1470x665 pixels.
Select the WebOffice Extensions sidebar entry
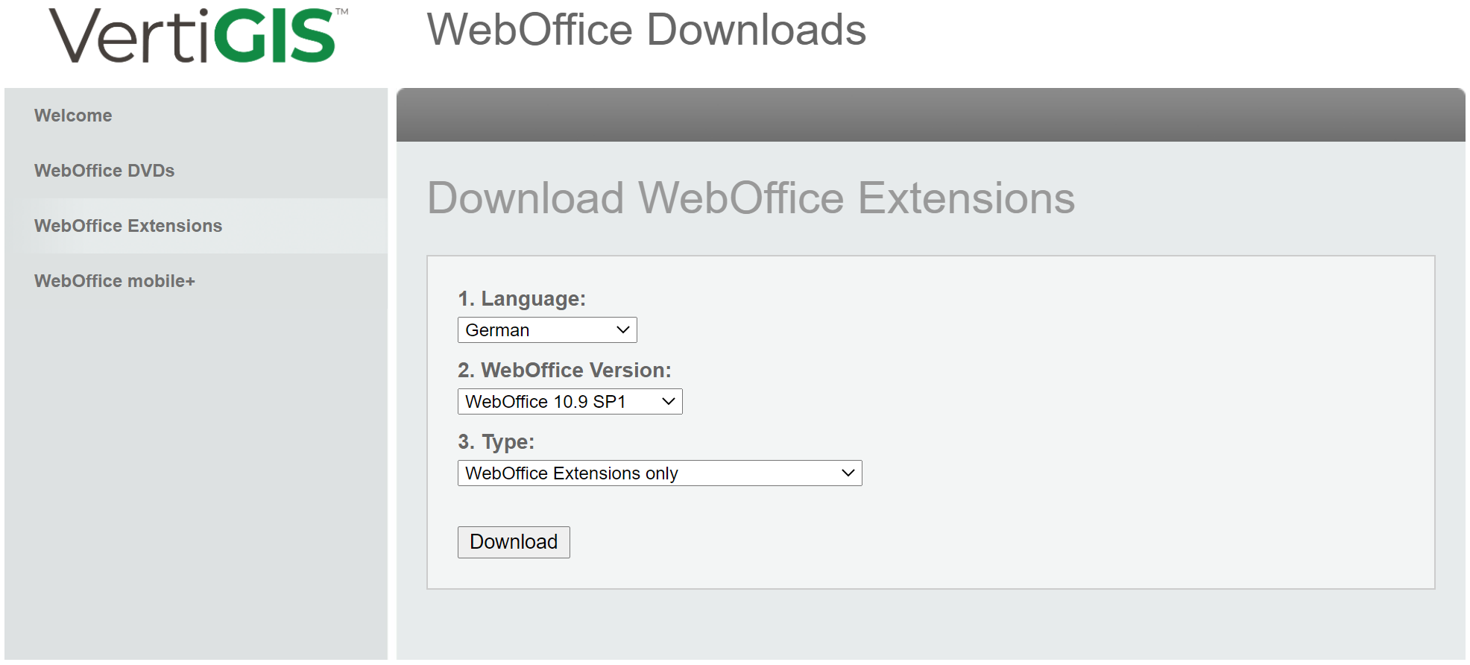[x=127, y=225]
